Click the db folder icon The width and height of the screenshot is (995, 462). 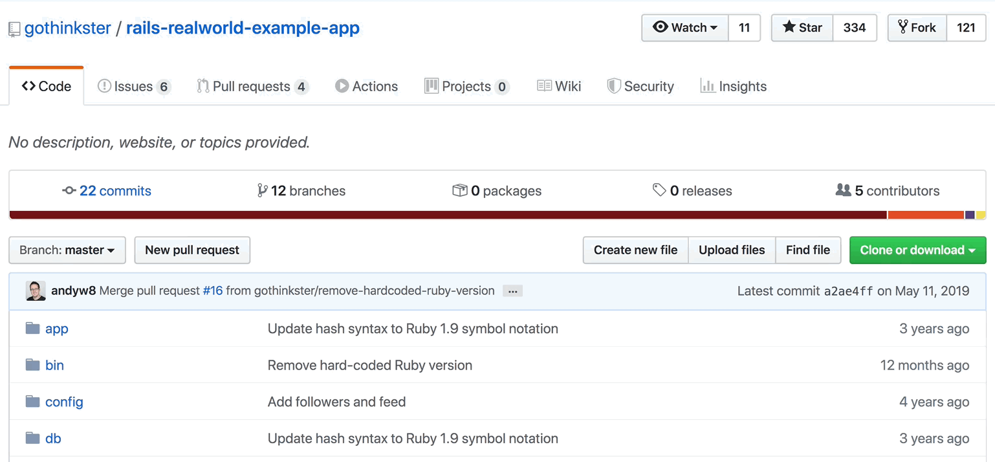(33, 438)
